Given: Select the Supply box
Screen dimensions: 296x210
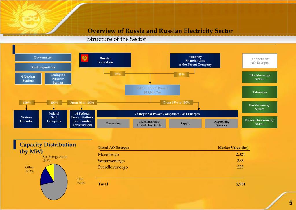Looking at the screenshot, I should coord(185,124).
